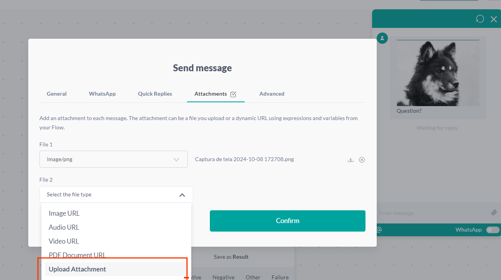Click the user avatar icon in chat
501x280 pixels.
(x=382, y=38)
